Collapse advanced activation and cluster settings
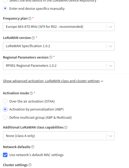Screen dimensions: 129x168 (x=51, y=81)
